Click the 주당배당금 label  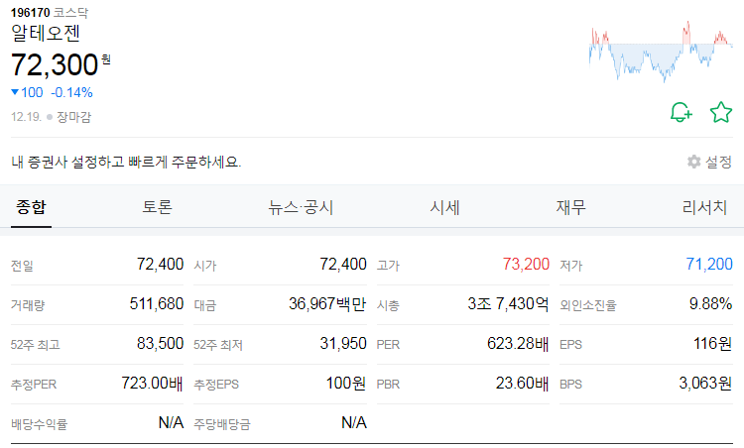click(221, 424)
